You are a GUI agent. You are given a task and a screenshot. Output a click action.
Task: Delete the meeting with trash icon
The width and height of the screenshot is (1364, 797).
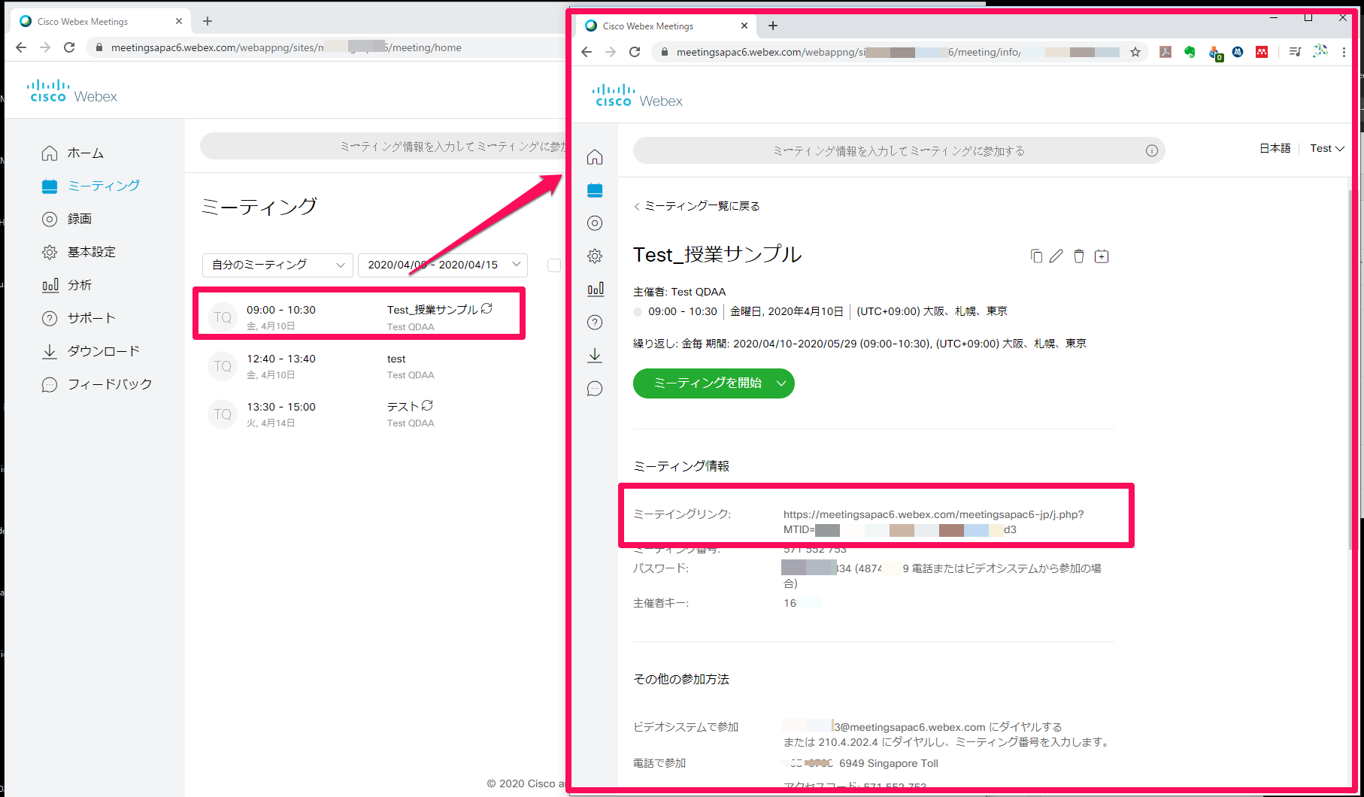click(x=1079, y=256)
